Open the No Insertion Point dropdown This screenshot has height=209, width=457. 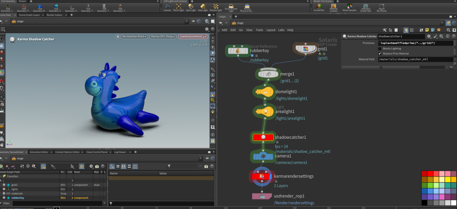[134, 36]
